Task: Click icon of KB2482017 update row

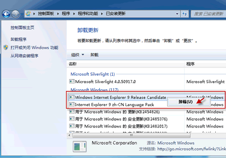Action: coord(71,126)
